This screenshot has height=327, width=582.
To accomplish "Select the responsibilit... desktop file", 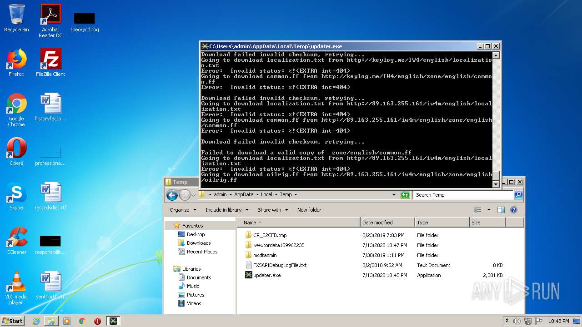I will tap(50, 244).
